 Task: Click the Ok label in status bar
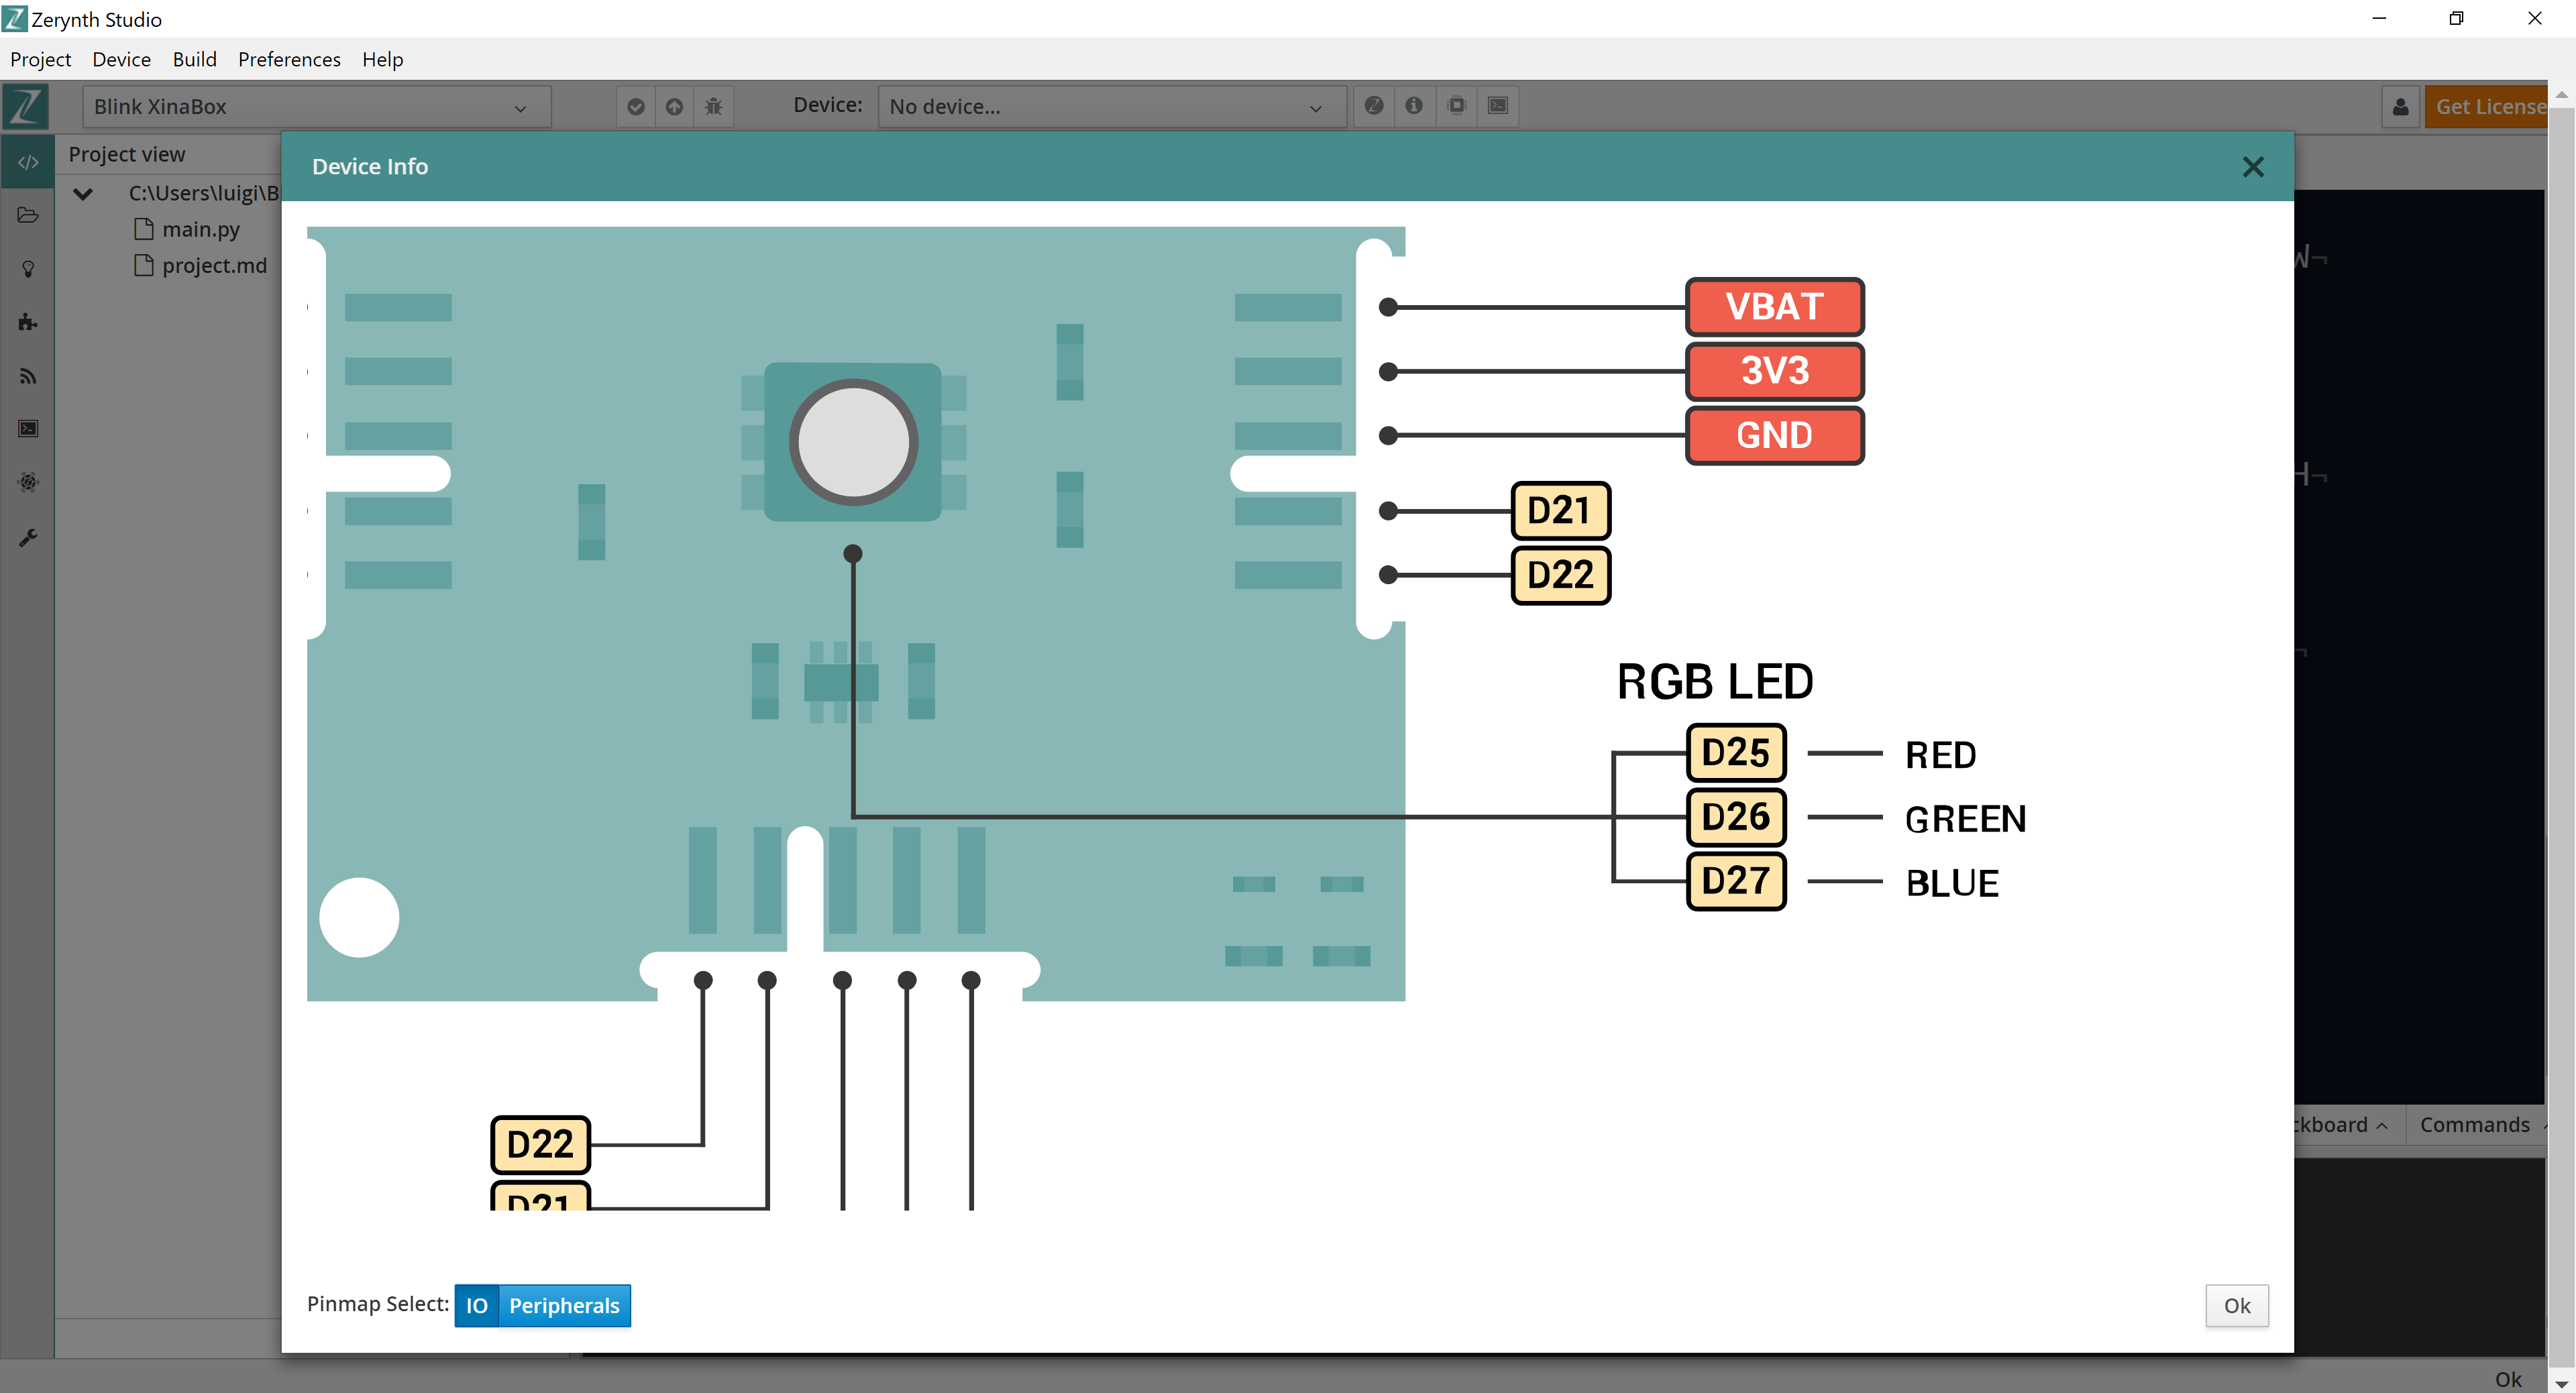(2508, 1379)
